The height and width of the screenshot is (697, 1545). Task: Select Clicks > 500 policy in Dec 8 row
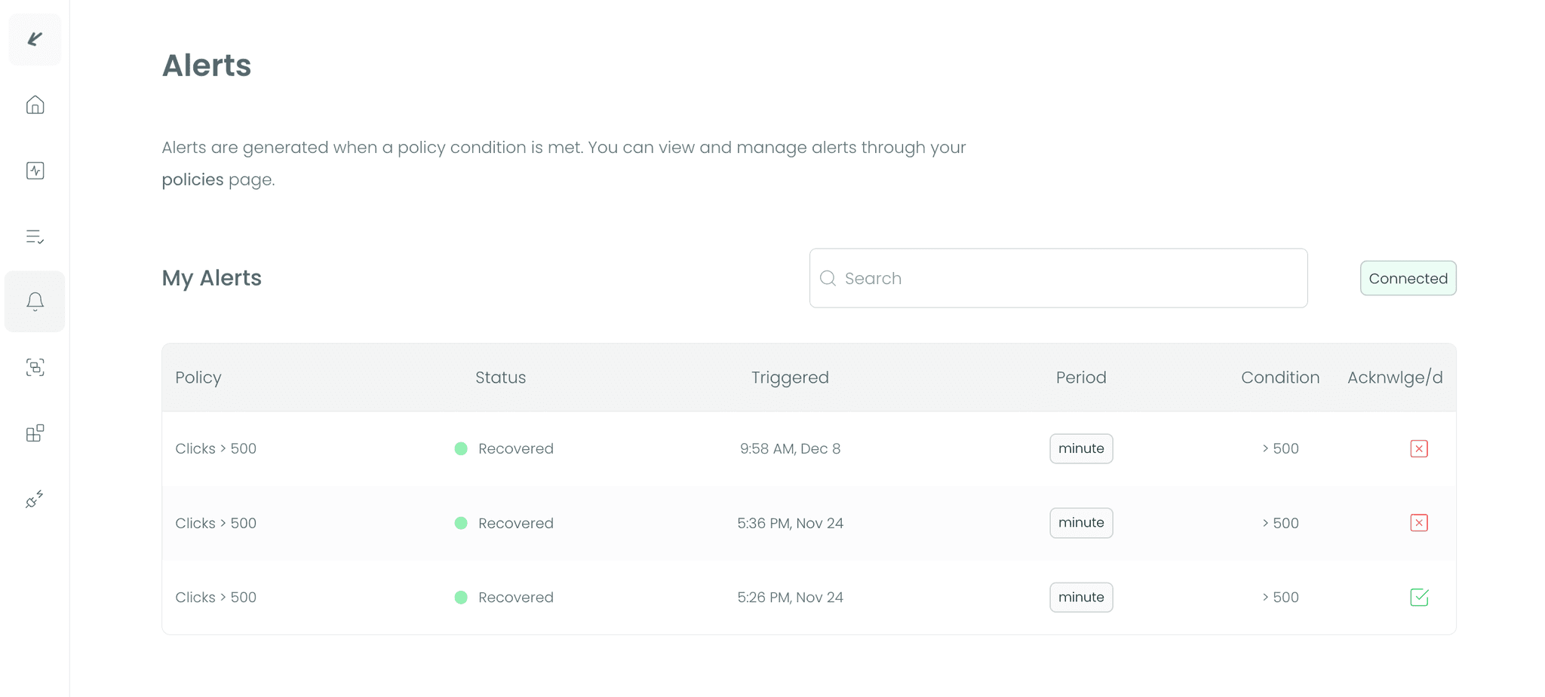(216, 448)
